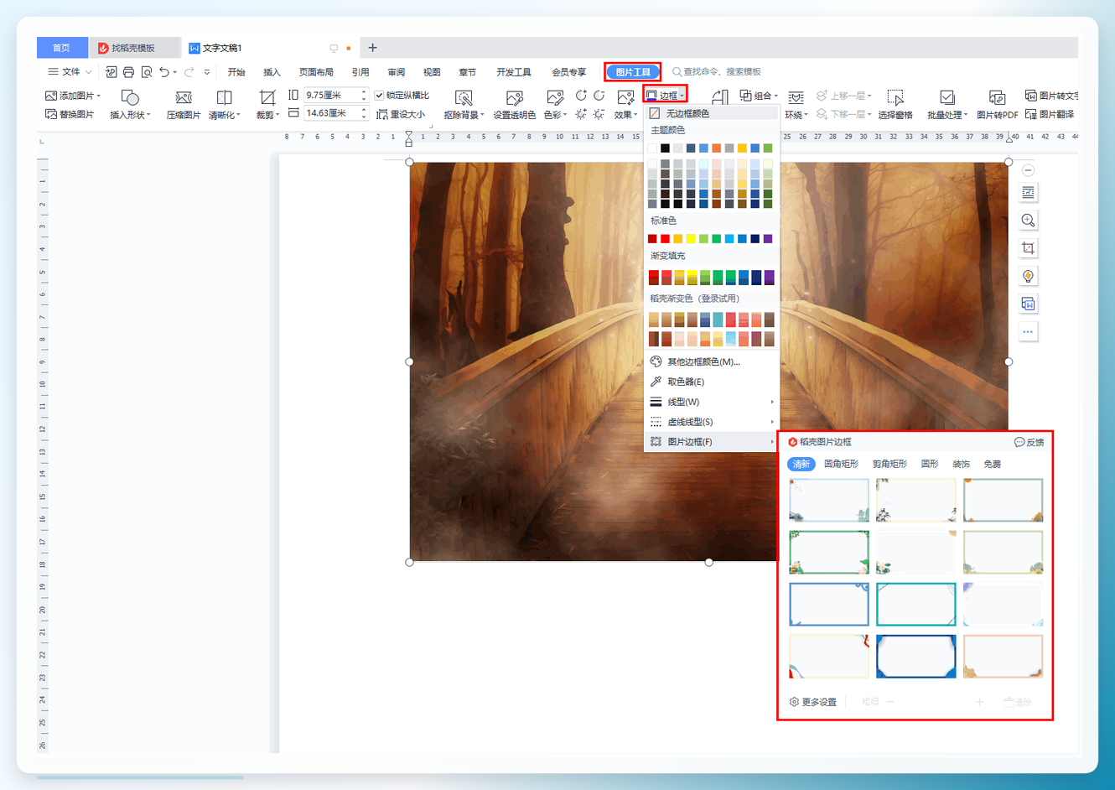
Task: Open the 选择窗格 selection pane
Action: point(895,105)
